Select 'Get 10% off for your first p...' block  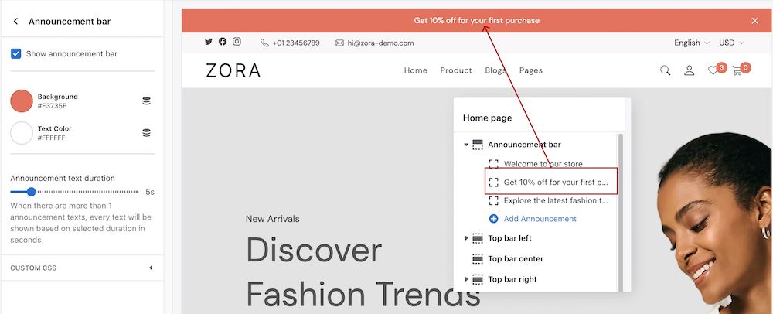pos(556,182)
